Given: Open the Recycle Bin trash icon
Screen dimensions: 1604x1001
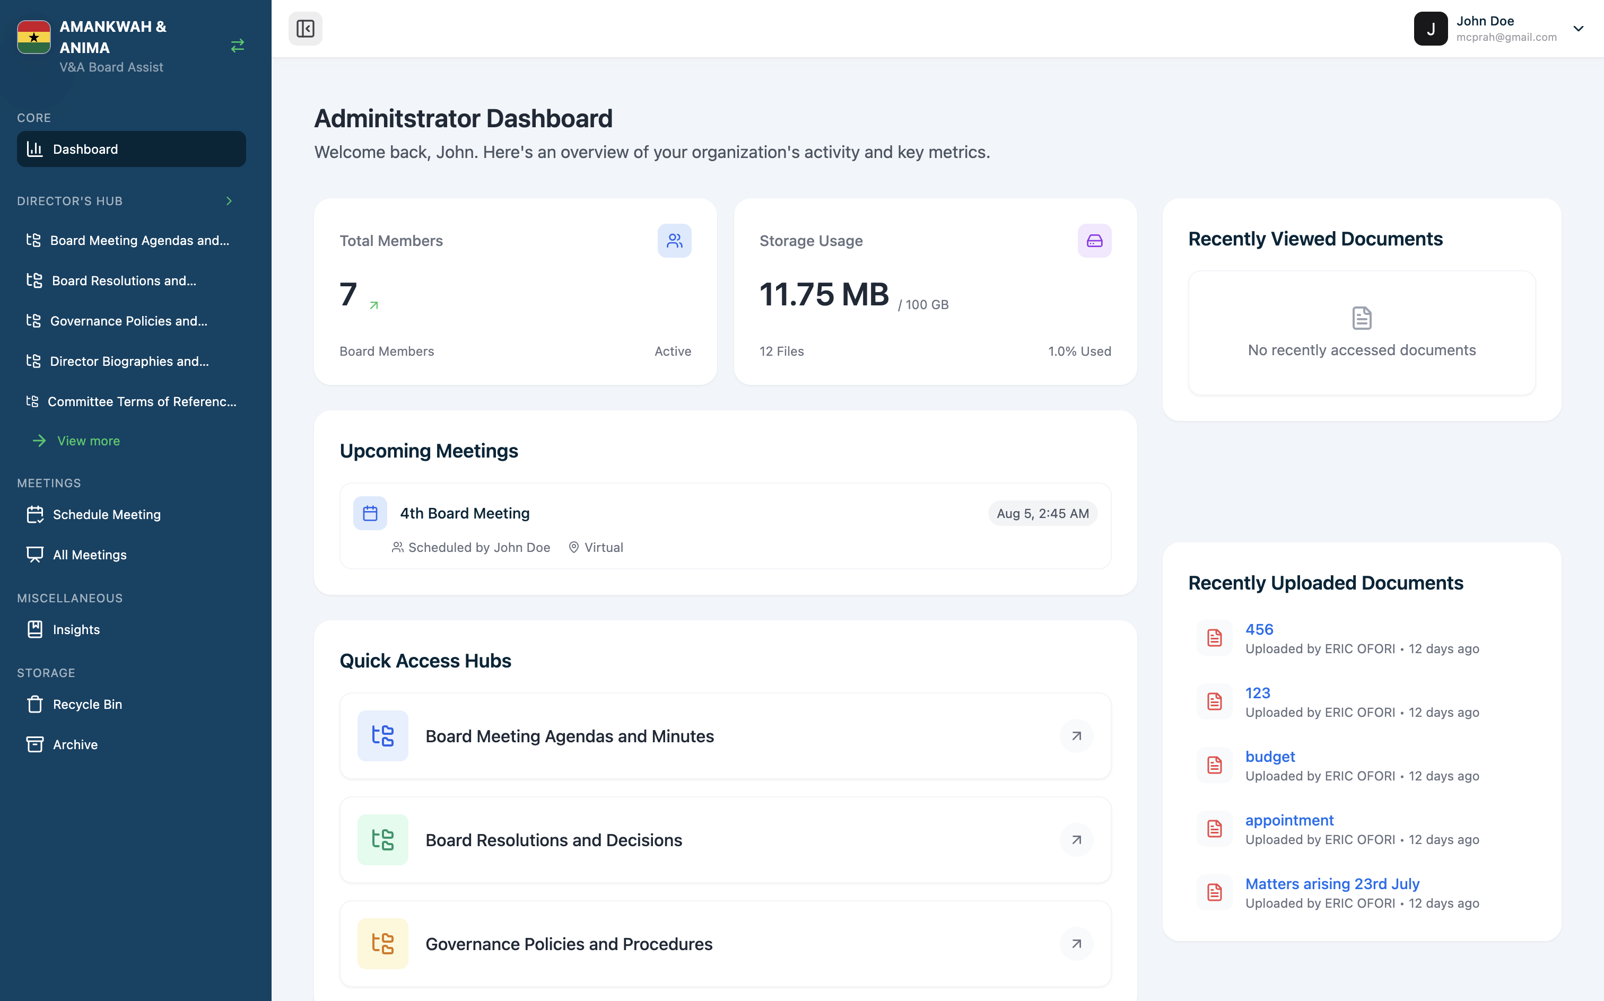Looking at the screenshot, I should (35, 705).
